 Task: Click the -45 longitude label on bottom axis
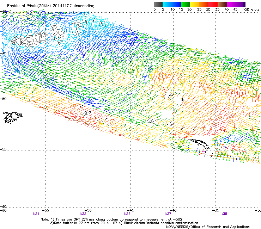click(x=130, y=210)
